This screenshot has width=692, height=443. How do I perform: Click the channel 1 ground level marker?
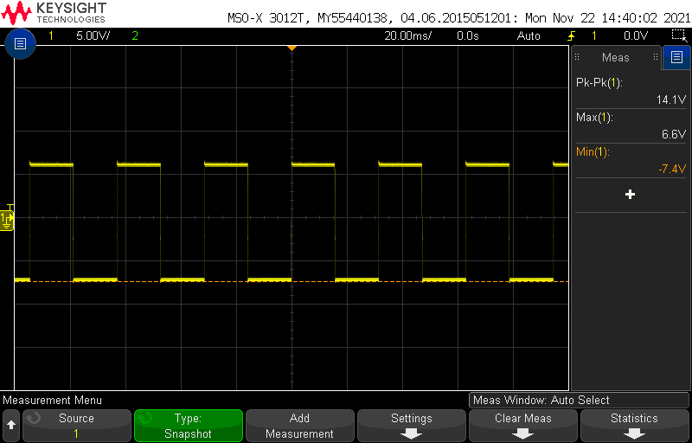7,221
